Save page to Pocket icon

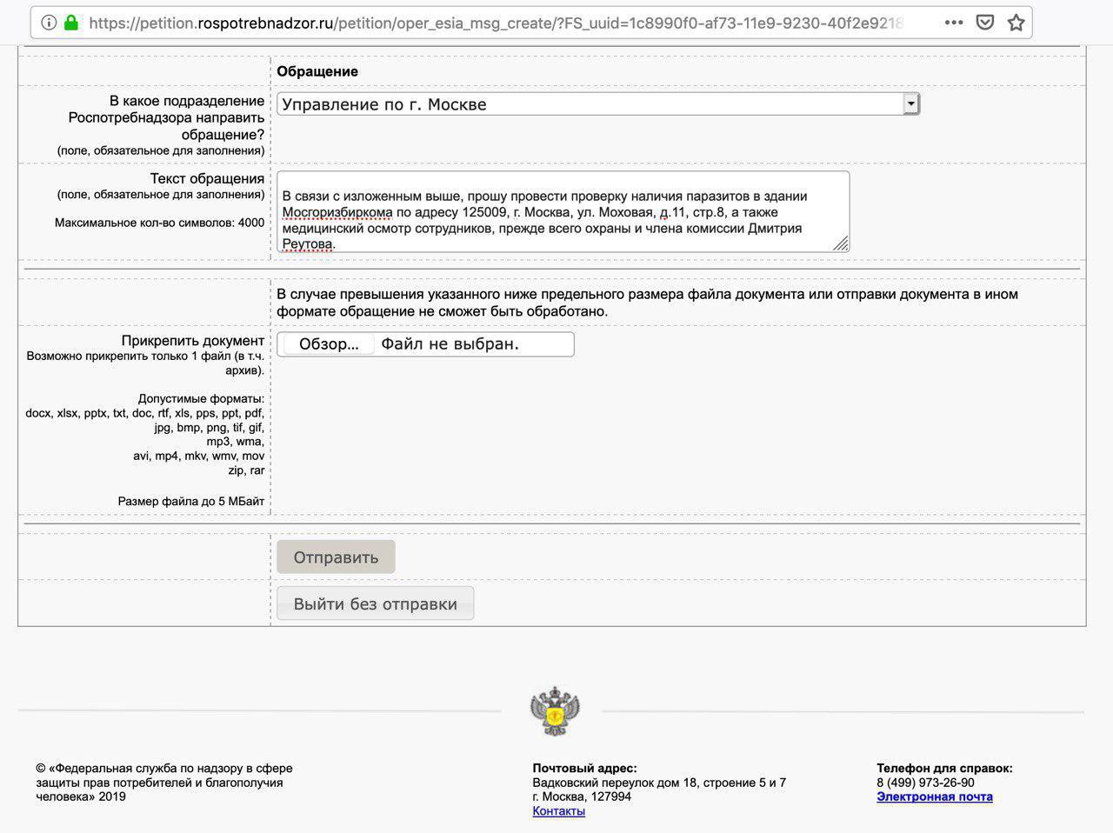point(984,23)
